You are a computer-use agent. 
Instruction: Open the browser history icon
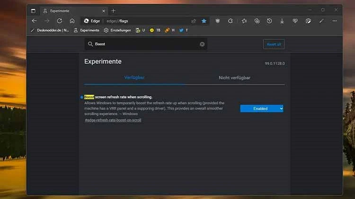(x=269, y=21)
